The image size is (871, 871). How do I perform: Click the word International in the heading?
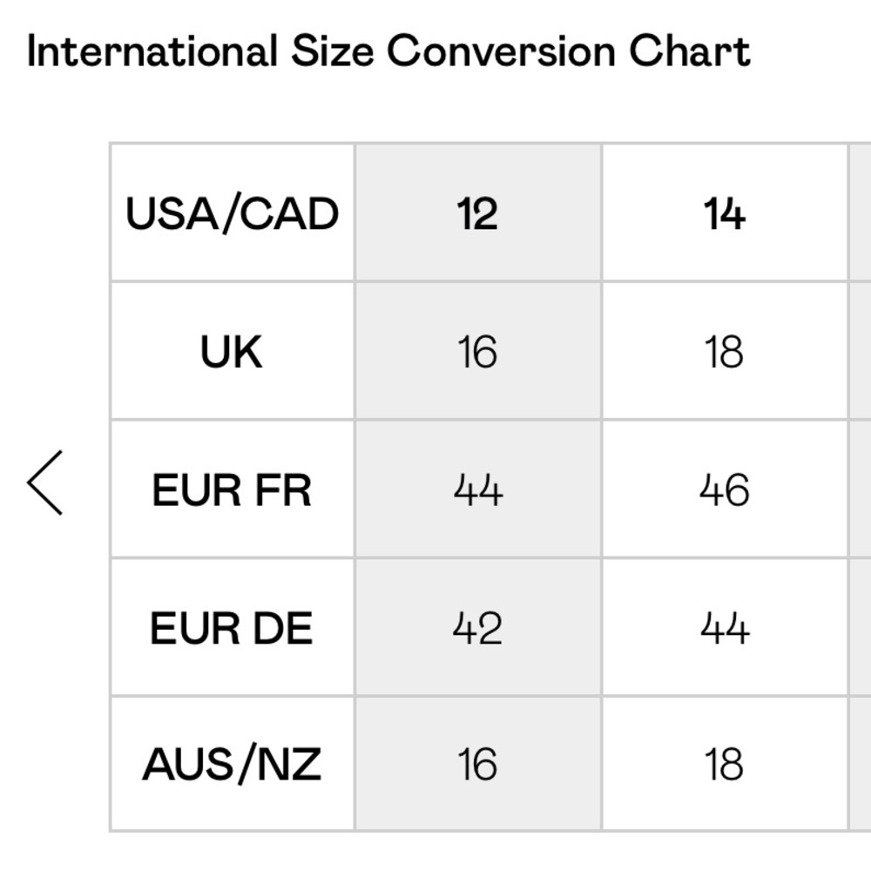coord(152,51)
